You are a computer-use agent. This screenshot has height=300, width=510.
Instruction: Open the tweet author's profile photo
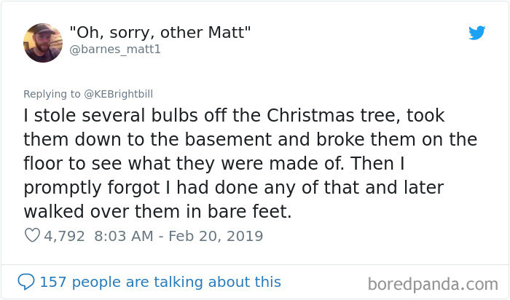[43, 42]
